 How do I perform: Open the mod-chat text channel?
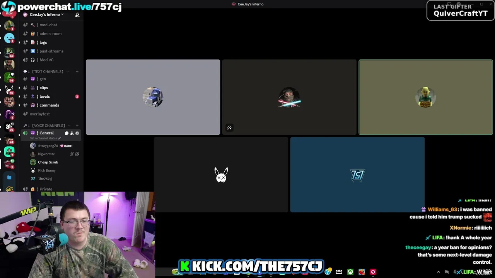click(x=51, y=25)
